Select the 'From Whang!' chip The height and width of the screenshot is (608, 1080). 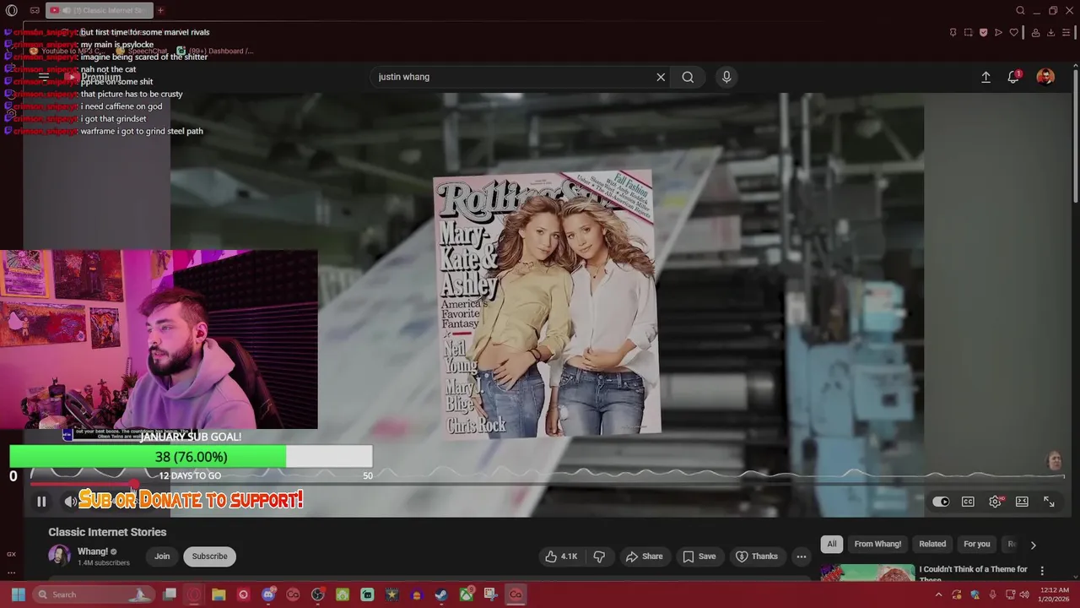[877, 544]
